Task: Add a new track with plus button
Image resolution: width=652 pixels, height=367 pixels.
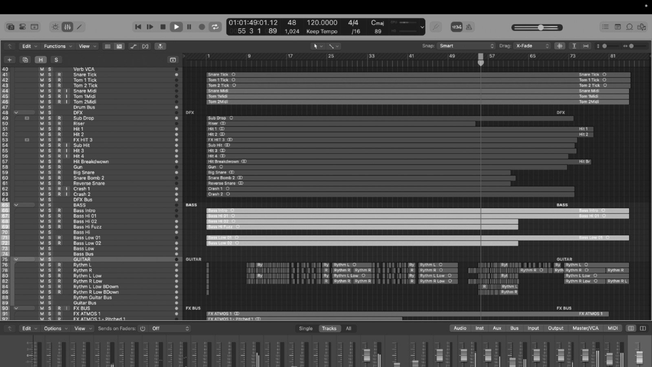Action: [9, 60]
